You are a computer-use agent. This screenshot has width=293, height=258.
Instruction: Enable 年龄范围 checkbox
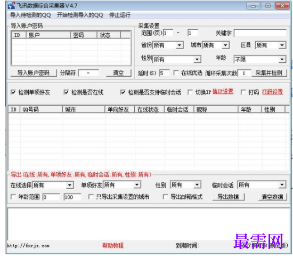(13, 197)
